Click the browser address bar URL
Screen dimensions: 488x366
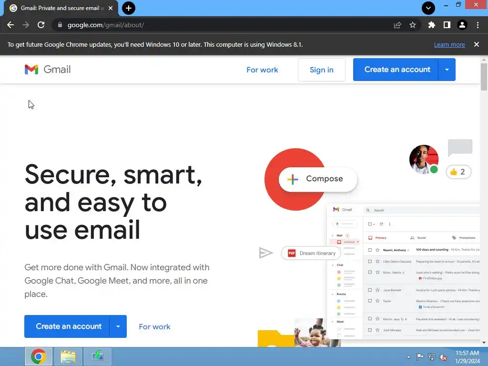tap(106, 25)
